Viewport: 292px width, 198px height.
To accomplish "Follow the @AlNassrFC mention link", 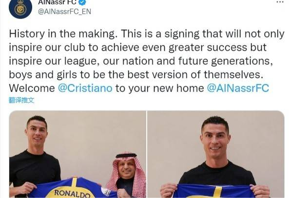I will [x=238, y=88].
